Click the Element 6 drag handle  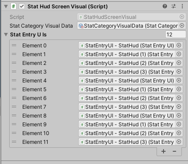tap(14, 98)
